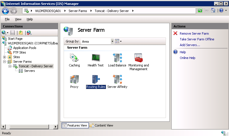Click the Forward navigation arrow

point(14,11)
